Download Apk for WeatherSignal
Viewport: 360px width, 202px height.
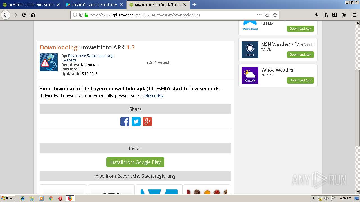click(300, 29)
